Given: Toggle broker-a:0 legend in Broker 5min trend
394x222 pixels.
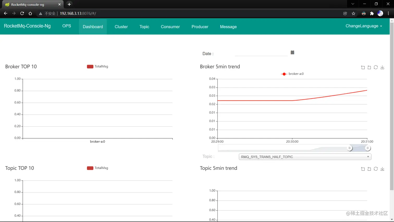Looking at the screenshot, I should point(292,74).
